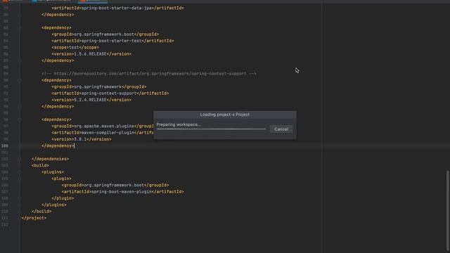450x253 pixels.
Task: Click the <scope>test</scope> line
Action: point(75,47)
